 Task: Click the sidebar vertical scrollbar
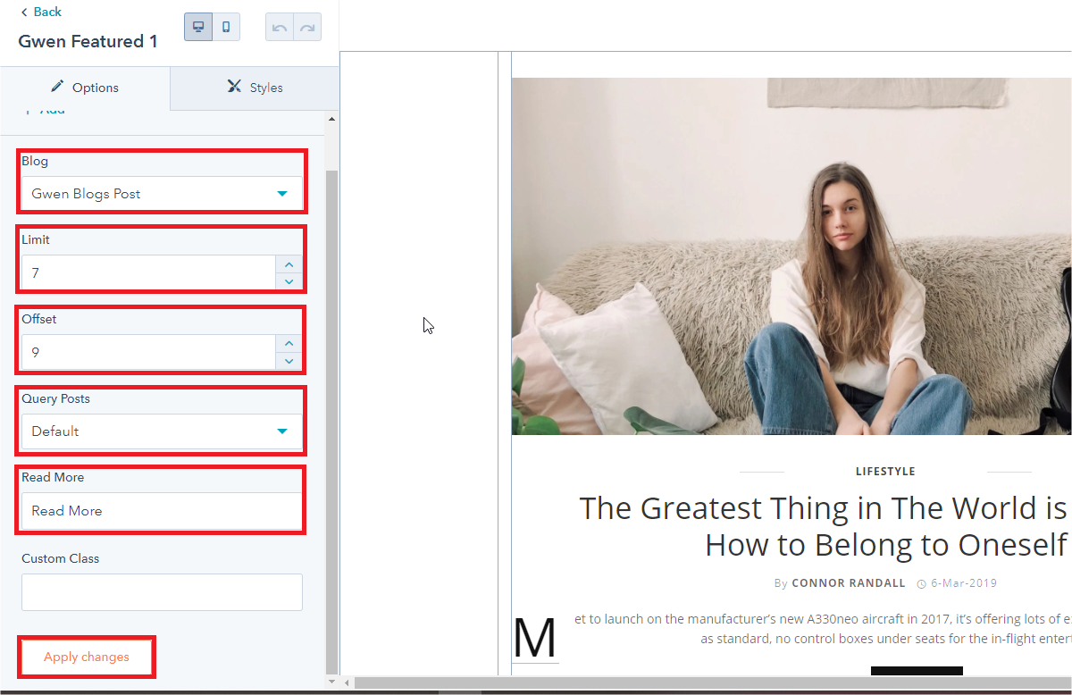point(332,402)
